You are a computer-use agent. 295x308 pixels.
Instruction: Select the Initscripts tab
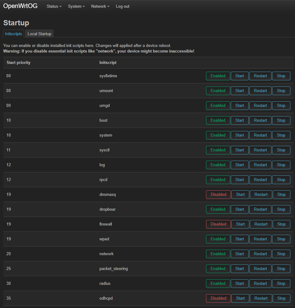(14, 34)
